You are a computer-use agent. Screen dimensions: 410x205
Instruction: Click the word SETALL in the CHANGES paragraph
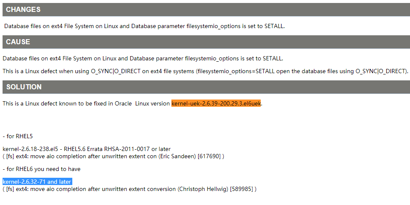(274, 26)
